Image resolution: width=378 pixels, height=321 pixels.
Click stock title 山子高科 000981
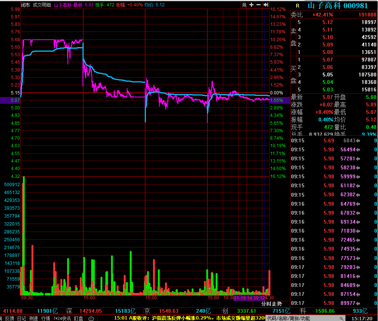point(338,6)
